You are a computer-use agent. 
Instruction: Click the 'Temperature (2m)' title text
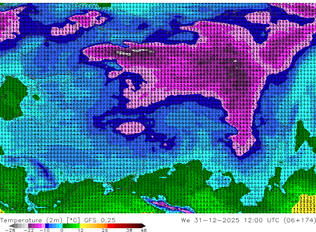(31, 220)
